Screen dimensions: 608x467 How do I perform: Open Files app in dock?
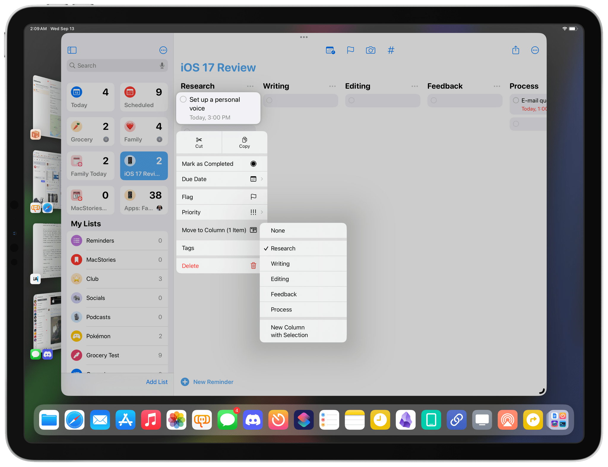point(49,420)
